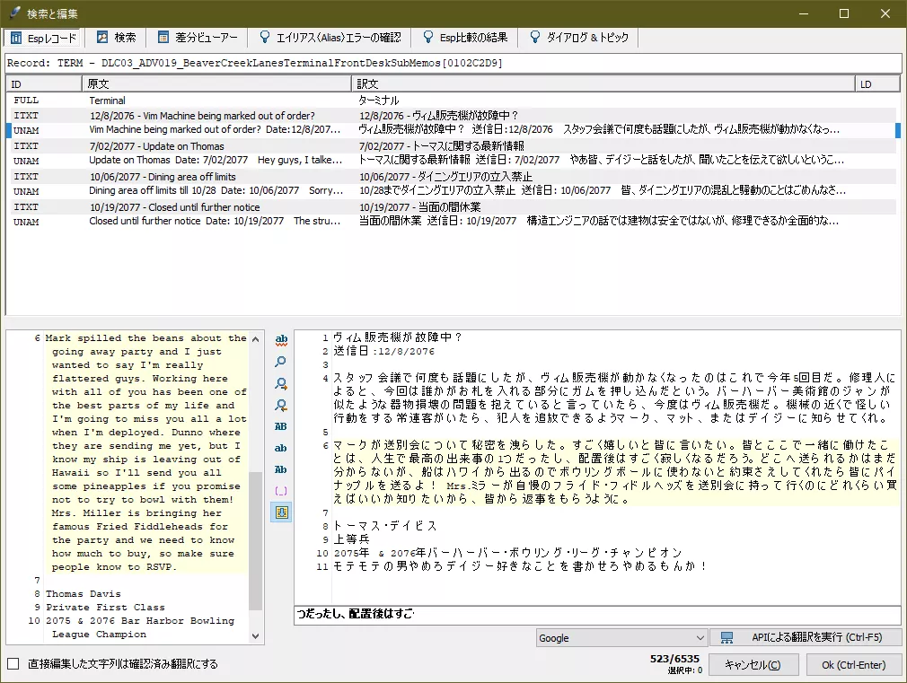Sort by the 原文 column header
This screenshot has width=907, height=683.
click(x=216, y=83)
